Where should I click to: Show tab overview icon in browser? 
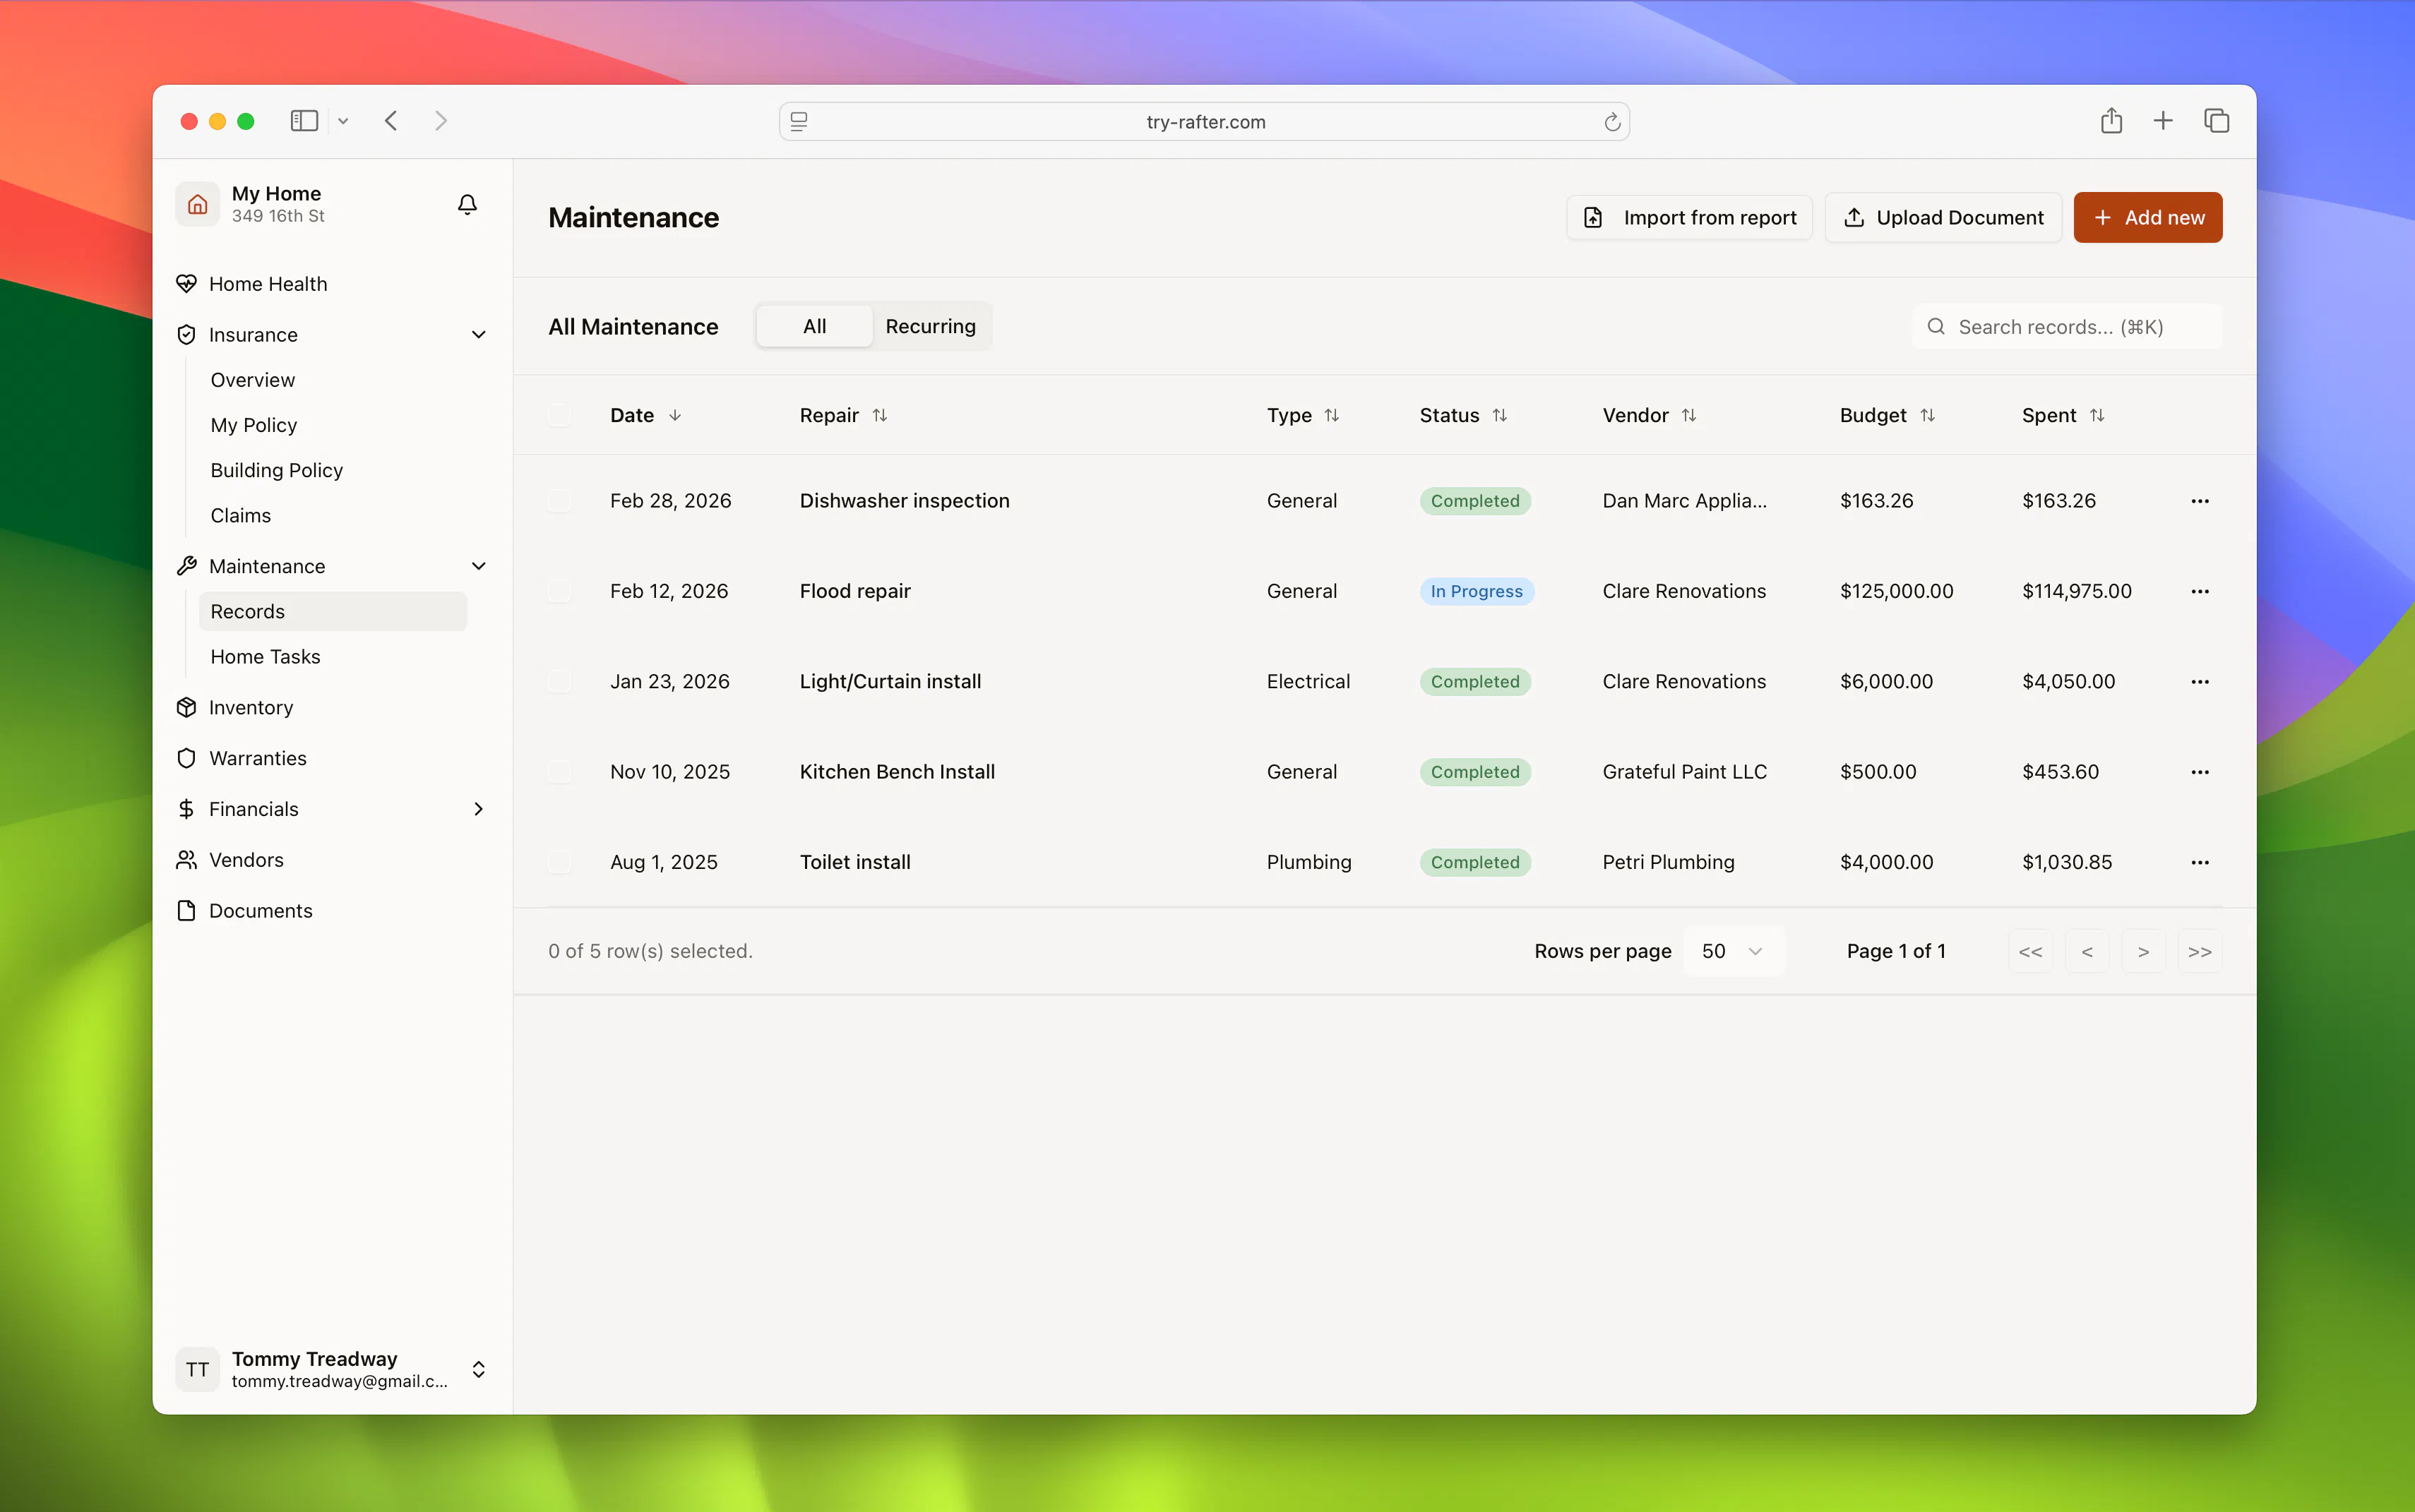coord(2216,121)
